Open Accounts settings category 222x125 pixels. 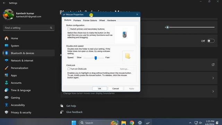coord(28,83)
